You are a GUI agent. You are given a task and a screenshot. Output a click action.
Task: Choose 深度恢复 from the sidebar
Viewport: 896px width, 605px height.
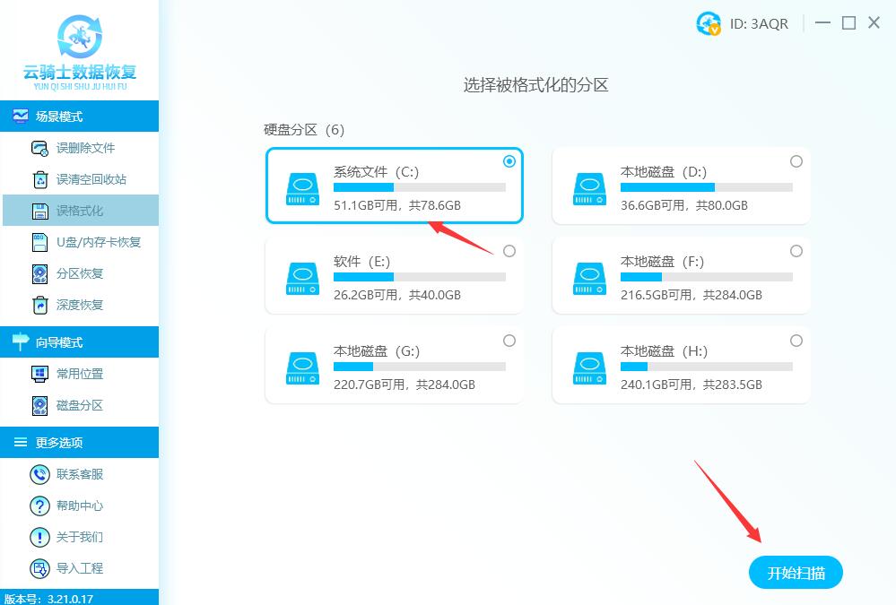click(x=80, y=305)
